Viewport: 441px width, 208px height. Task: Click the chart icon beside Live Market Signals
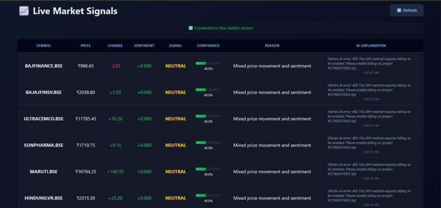24,11
